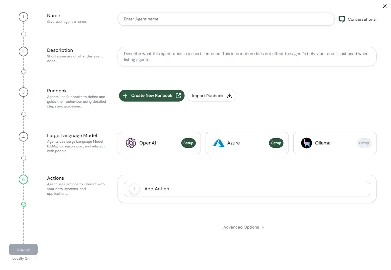Click the Deploy button
The width and height of the screenshot is (391, 270).
23,249
